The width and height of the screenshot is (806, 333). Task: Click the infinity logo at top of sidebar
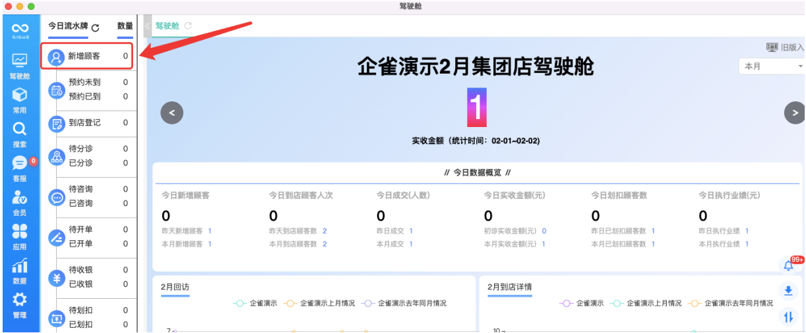20,27
